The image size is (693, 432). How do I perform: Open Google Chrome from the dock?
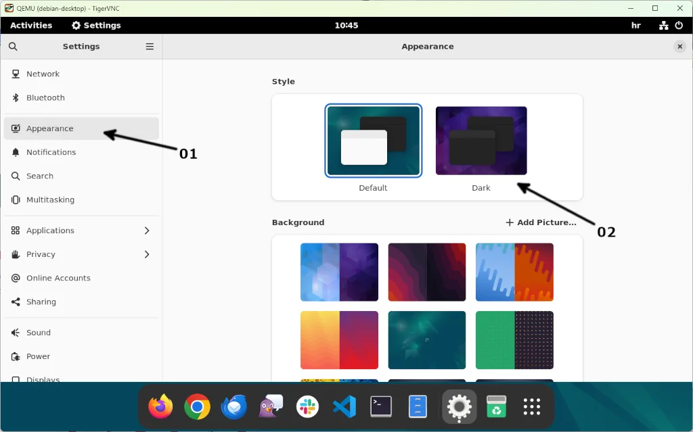point(197,406)
